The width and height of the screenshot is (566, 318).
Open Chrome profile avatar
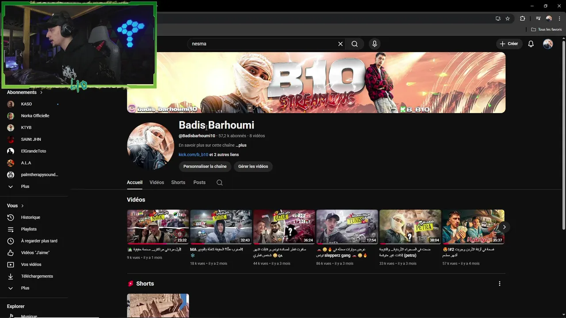pyautogui.click(x=549, y=19)
